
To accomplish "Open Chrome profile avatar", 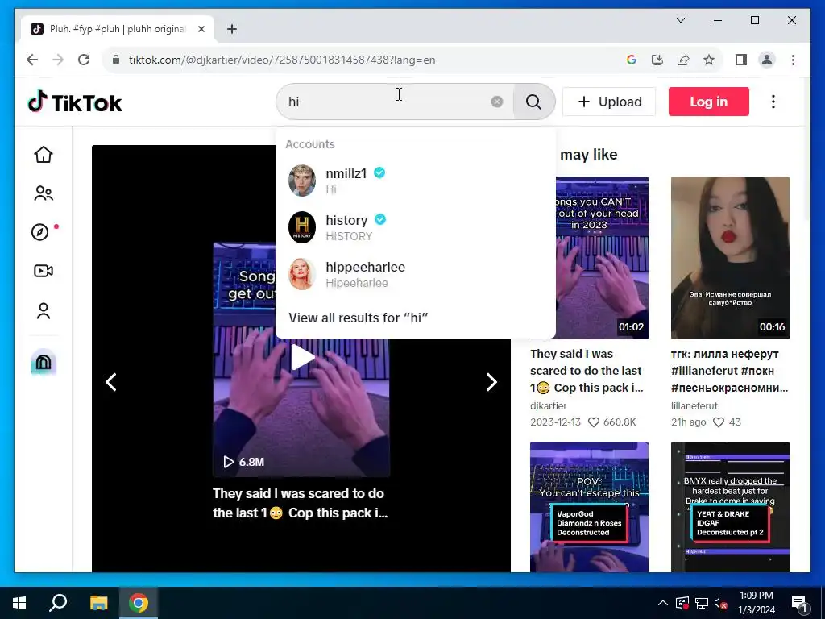I will pos(767,60).
